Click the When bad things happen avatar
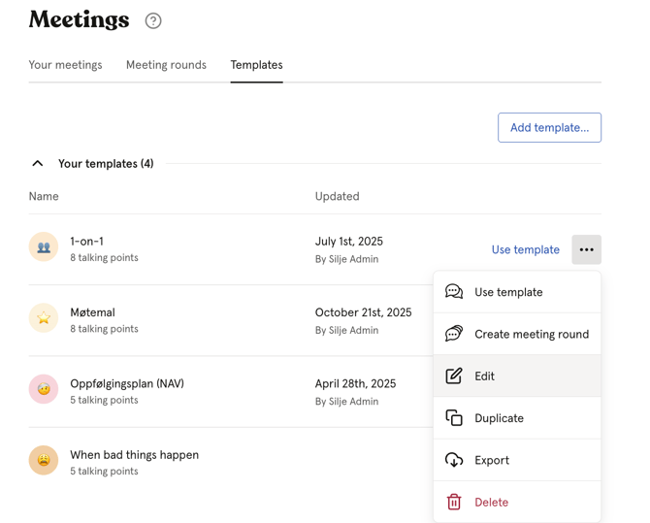Screen dimensions: 650x523 coord(44,460)
